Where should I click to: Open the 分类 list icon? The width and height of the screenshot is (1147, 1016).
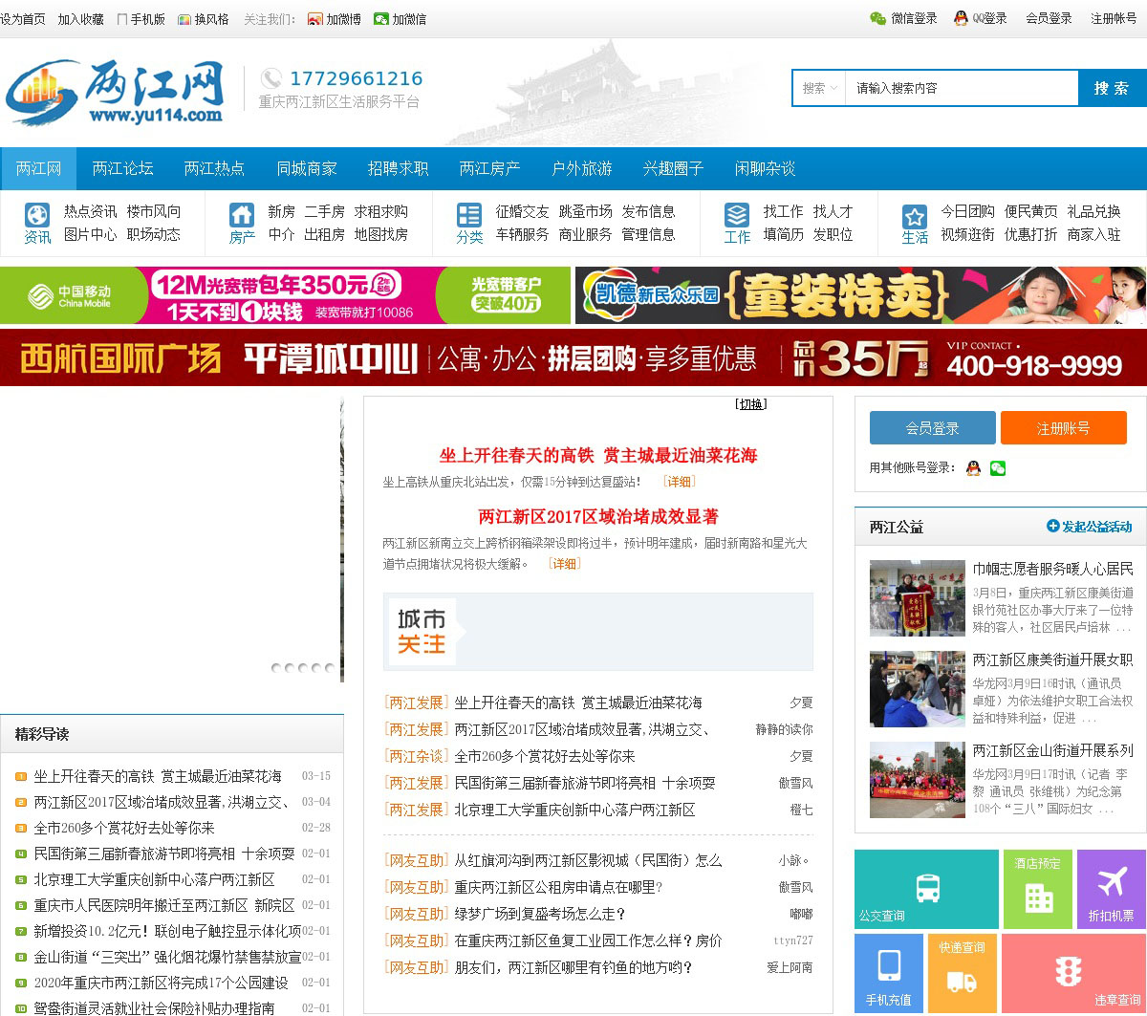coord(469,214)
